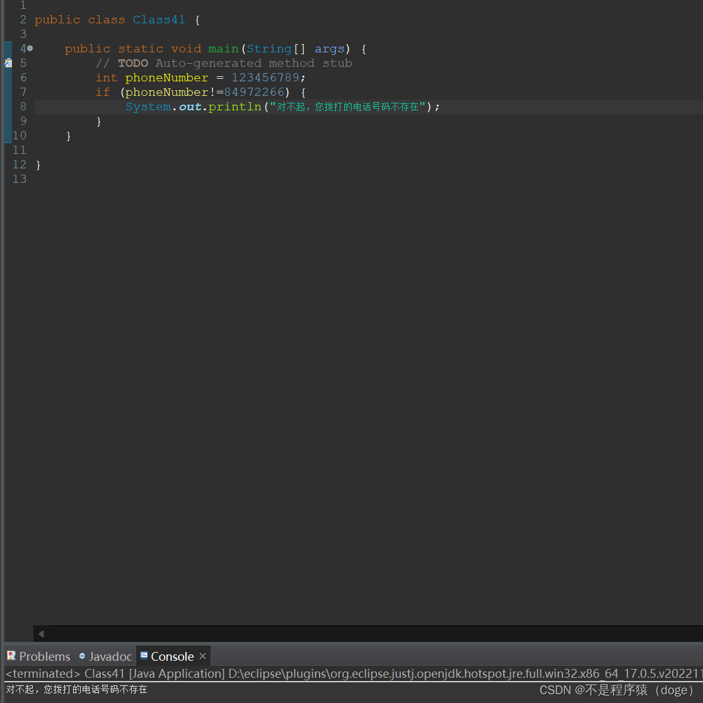Image resolution: width=703 pixels, height=703 pixels.
Task: Click the println method call on line 8
Action: point(235,107)
